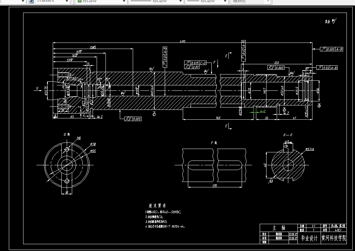This screenshot has width=355, height=251.
Task: Select the Ø35.5 diameter dimension
Action: (x=297, y=90)
